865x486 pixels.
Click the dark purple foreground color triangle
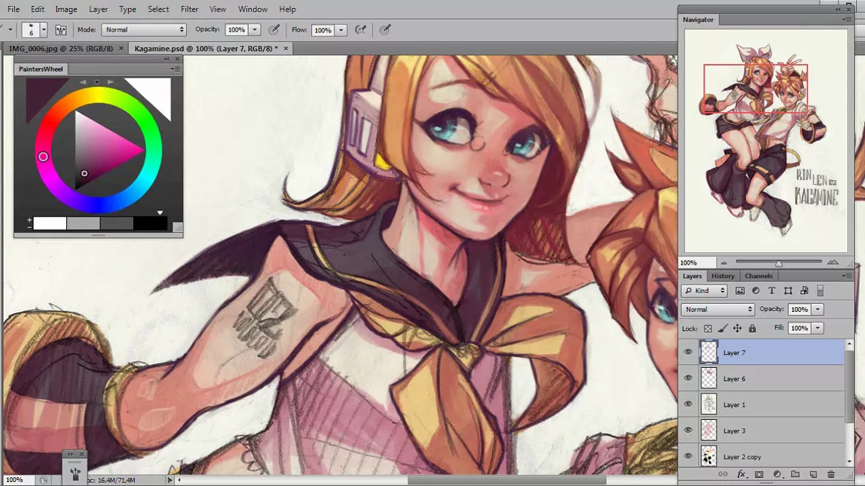(x=39, y=94)
